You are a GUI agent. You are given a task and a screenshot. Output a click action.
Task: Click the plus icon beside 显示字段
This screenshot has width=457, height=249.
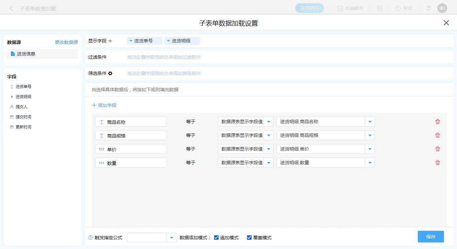click(x=110, y=41)
